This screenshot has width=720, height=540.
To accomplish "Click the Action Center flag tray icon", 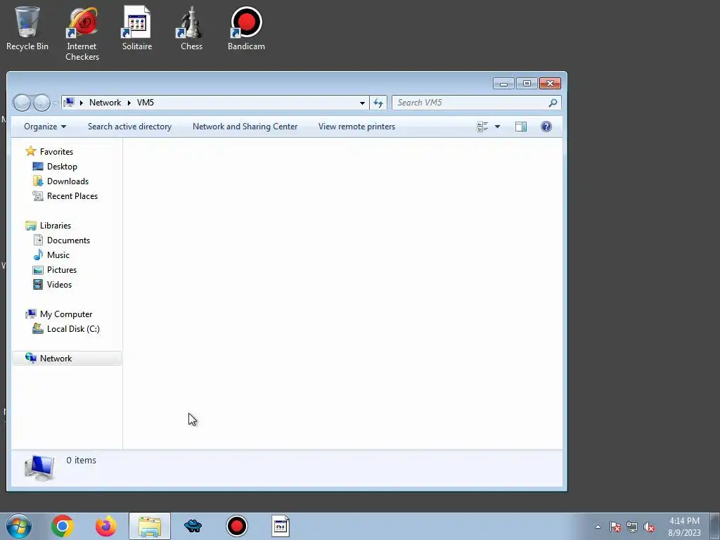I will [x=615, y=527].
